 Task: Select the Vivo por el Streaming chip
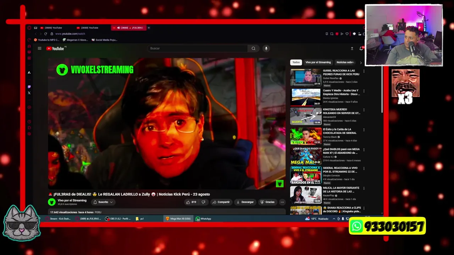click(318, 62)
